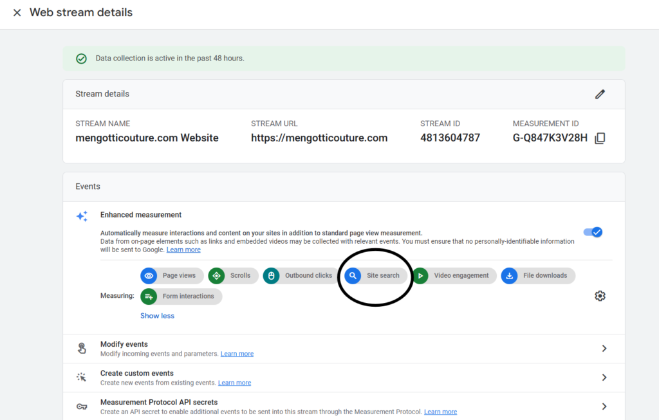Viewport: 659px width, 420px height.
Task: Open Measurement Protocol API secrets title
Action: click(159, 403)
